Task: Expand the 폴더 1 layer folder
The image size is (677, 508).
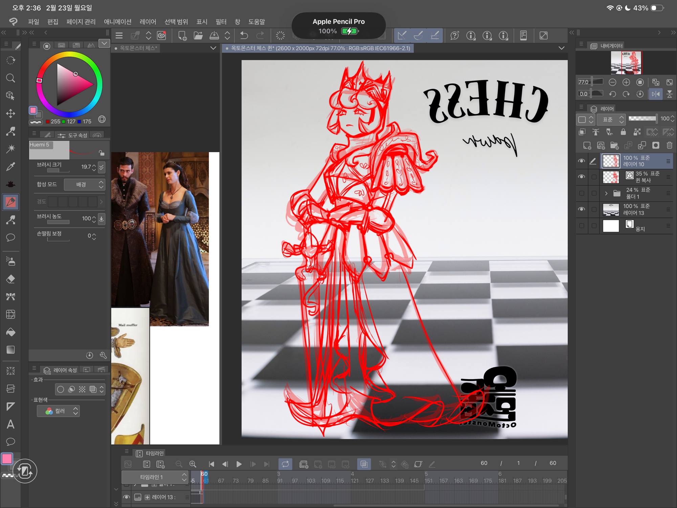Action: 606,193
